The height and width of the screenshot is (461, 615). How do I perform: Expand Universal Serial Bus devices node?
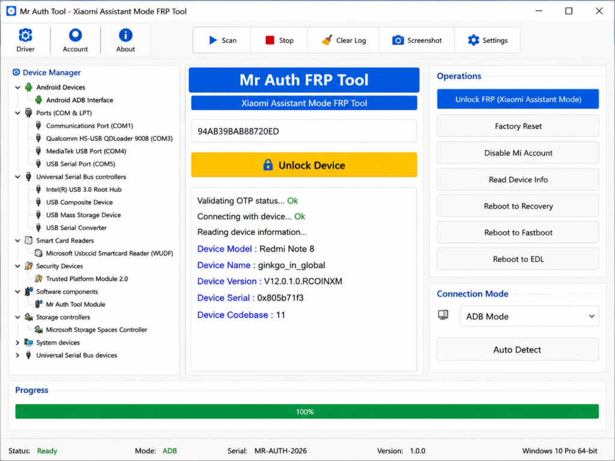17,355
